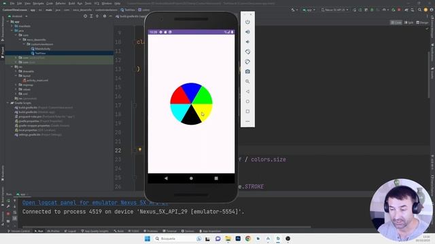Click the Windows Start button in taskbar
The height and width of the screenshot is (244, 435).
point(147,239)
